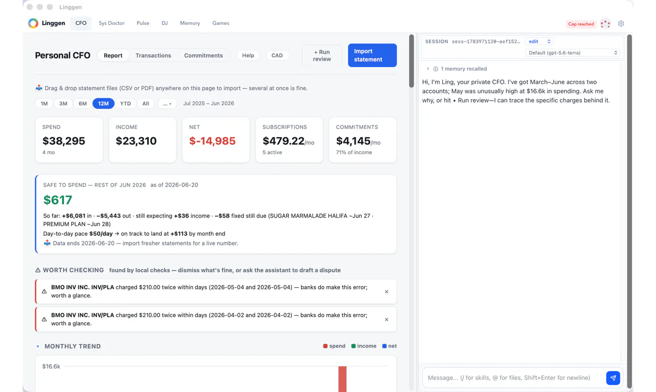This screenshot has width=656, height=392.
Task: Click the Personal CFO heading
Action: [63, 56]
